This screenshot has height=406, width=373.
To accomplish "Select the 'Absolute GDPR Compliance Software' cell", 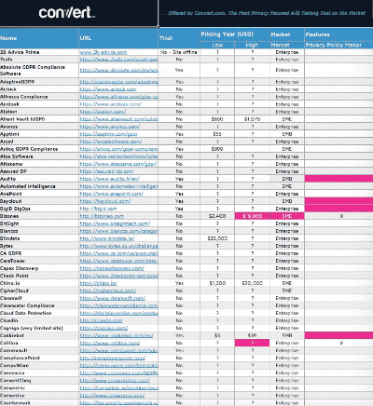I will [x=39, y=71].
